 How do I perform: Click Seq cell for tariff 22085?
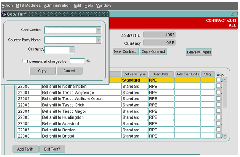click(208, 117)
